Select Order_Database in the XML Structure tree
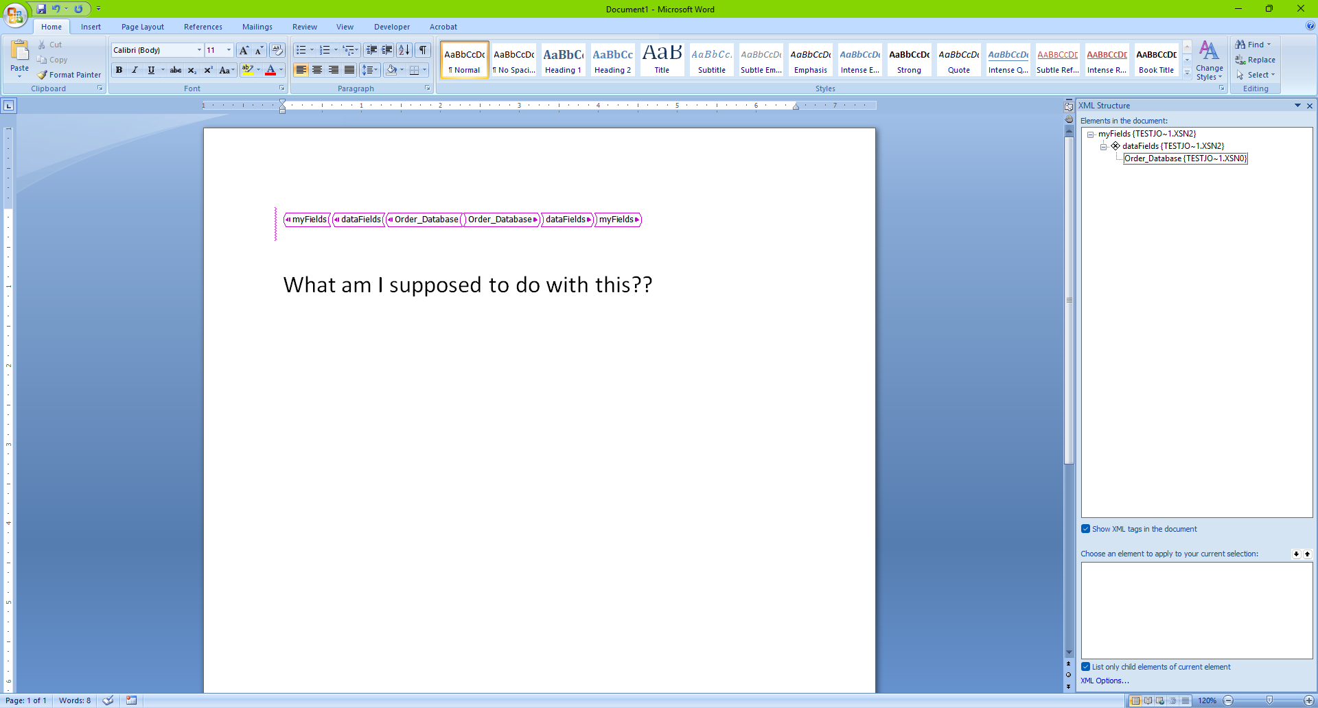1318x708 pixels. pyautogui.click(x=1186, y=158)
